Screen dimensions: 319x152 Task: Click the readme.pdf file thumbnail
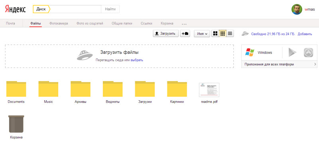[x=209, y=90]
